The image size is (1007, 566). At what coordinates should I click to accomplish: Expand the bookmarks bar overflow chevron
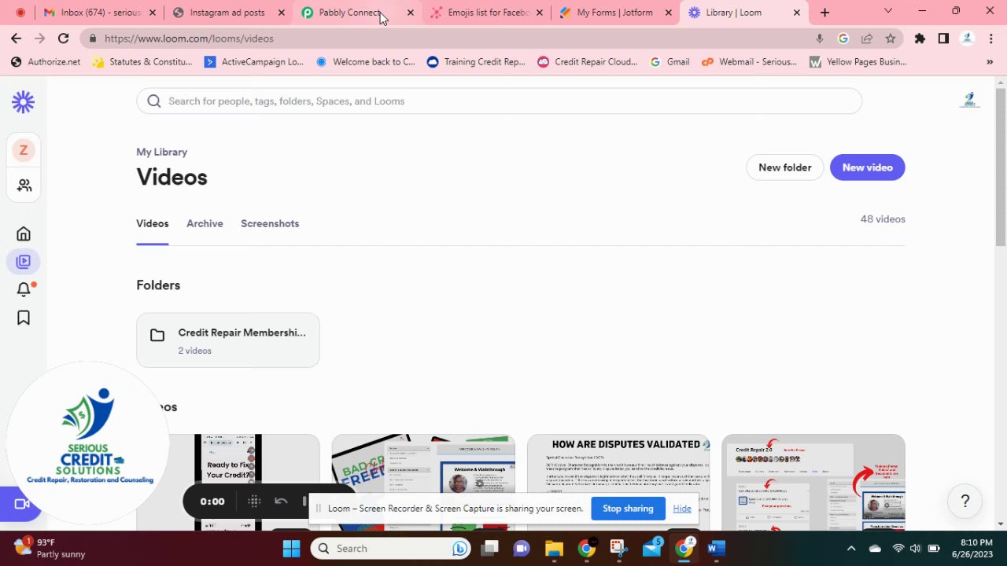[x=990, y=61]
